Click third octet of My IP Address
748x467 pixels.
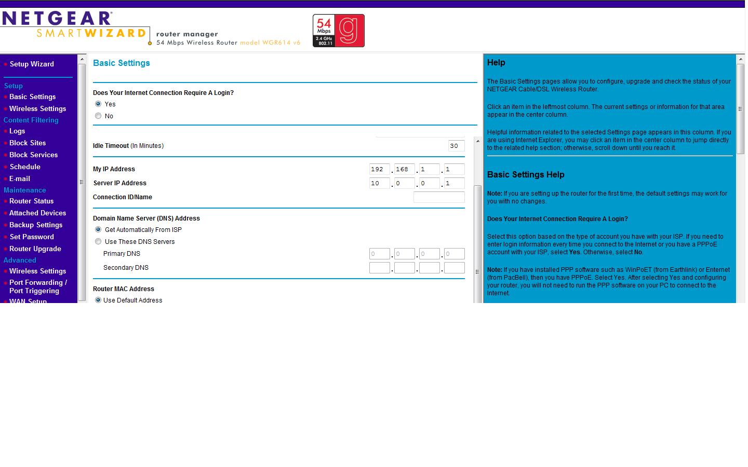pos(430,169)
